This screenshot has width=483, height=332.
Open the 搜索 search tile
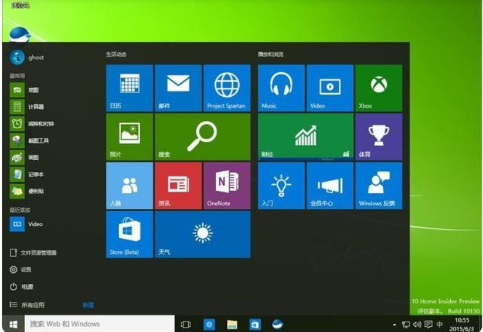pos(203,137)
